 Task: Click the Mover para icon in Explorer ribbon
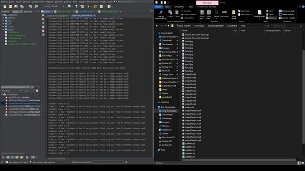click(202, 13)
